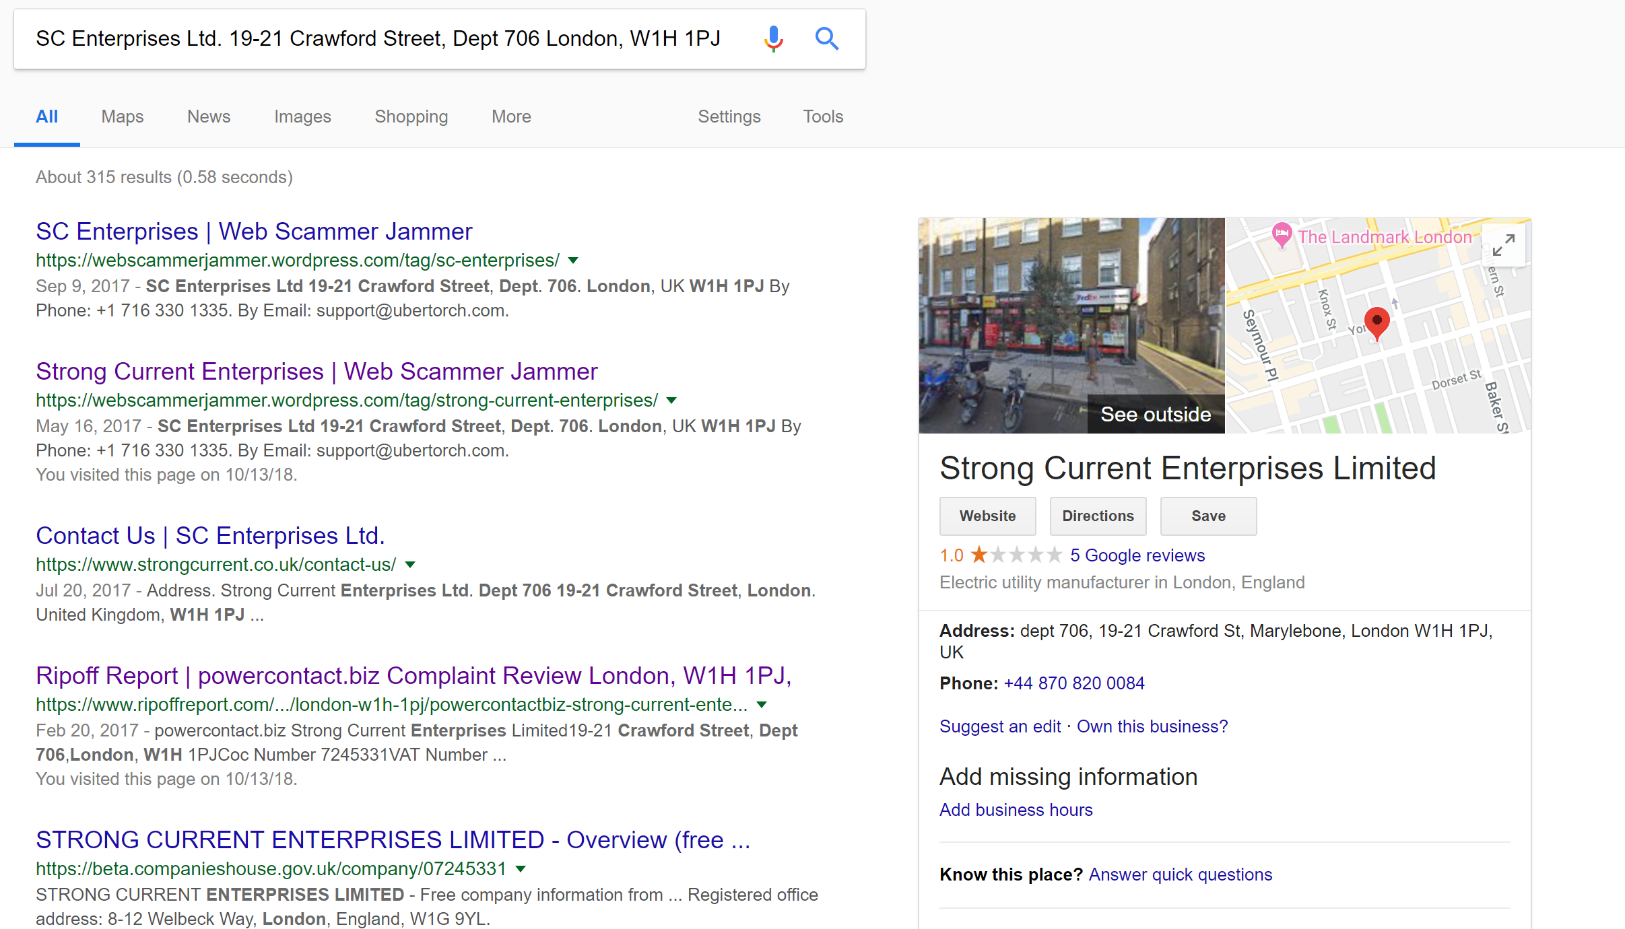
Task: Click the Website button in business panel
Action: coord(987,516)
